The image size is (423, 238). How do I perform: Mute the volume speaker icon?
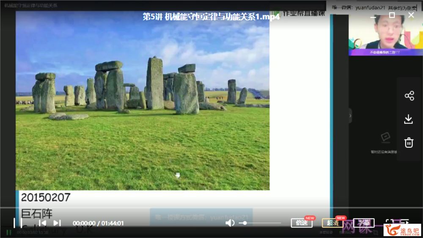tap(230, 223)
